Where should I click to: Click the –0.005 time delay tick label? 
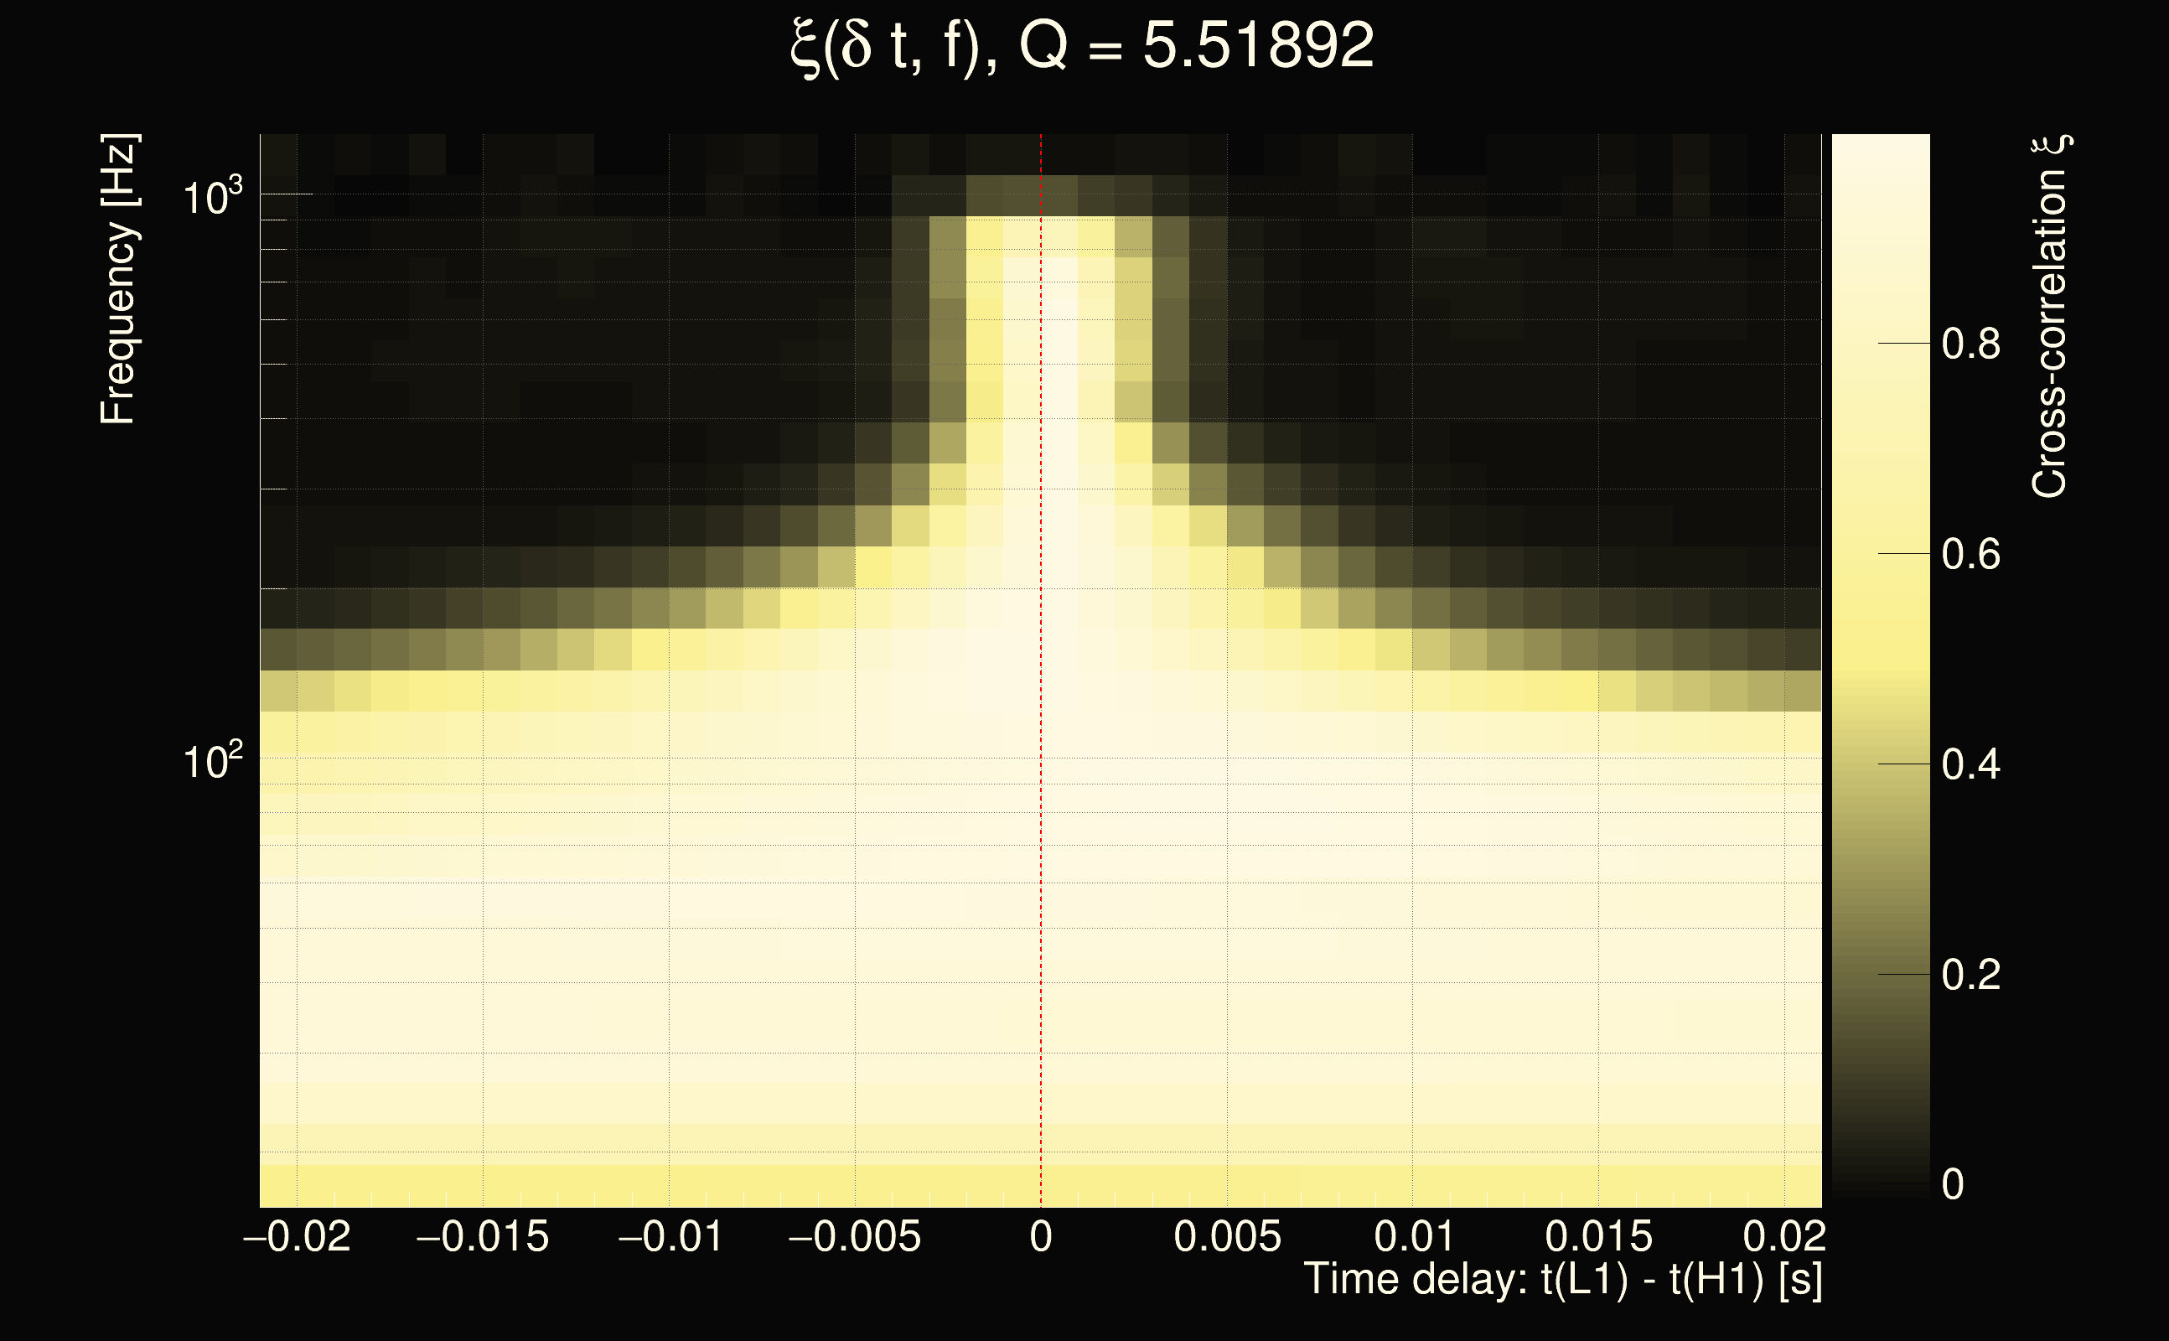pos(854,1236)
